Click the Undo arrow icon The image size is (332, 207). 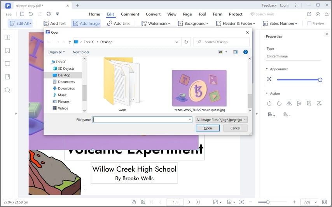pos(31,14)
